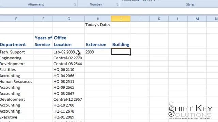Click Development cell beside Central-08 2544

point(17,64)
